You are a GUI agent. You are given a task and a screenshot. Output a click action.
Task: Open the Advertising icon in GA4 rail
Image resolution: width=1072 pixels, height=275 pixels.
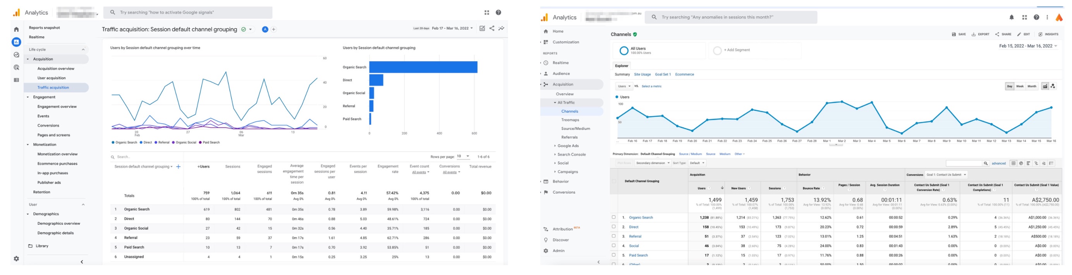(16, 67)
